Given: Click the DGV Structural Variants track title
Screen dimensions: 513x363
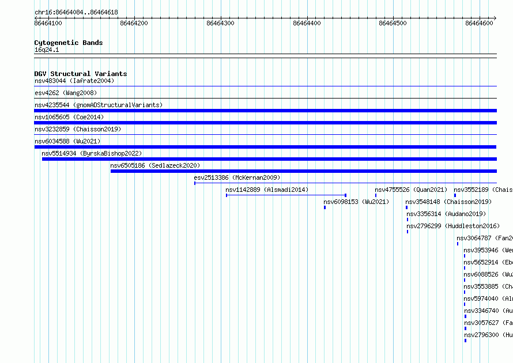Looking at the screenshot, I should [x=81, y=74].
